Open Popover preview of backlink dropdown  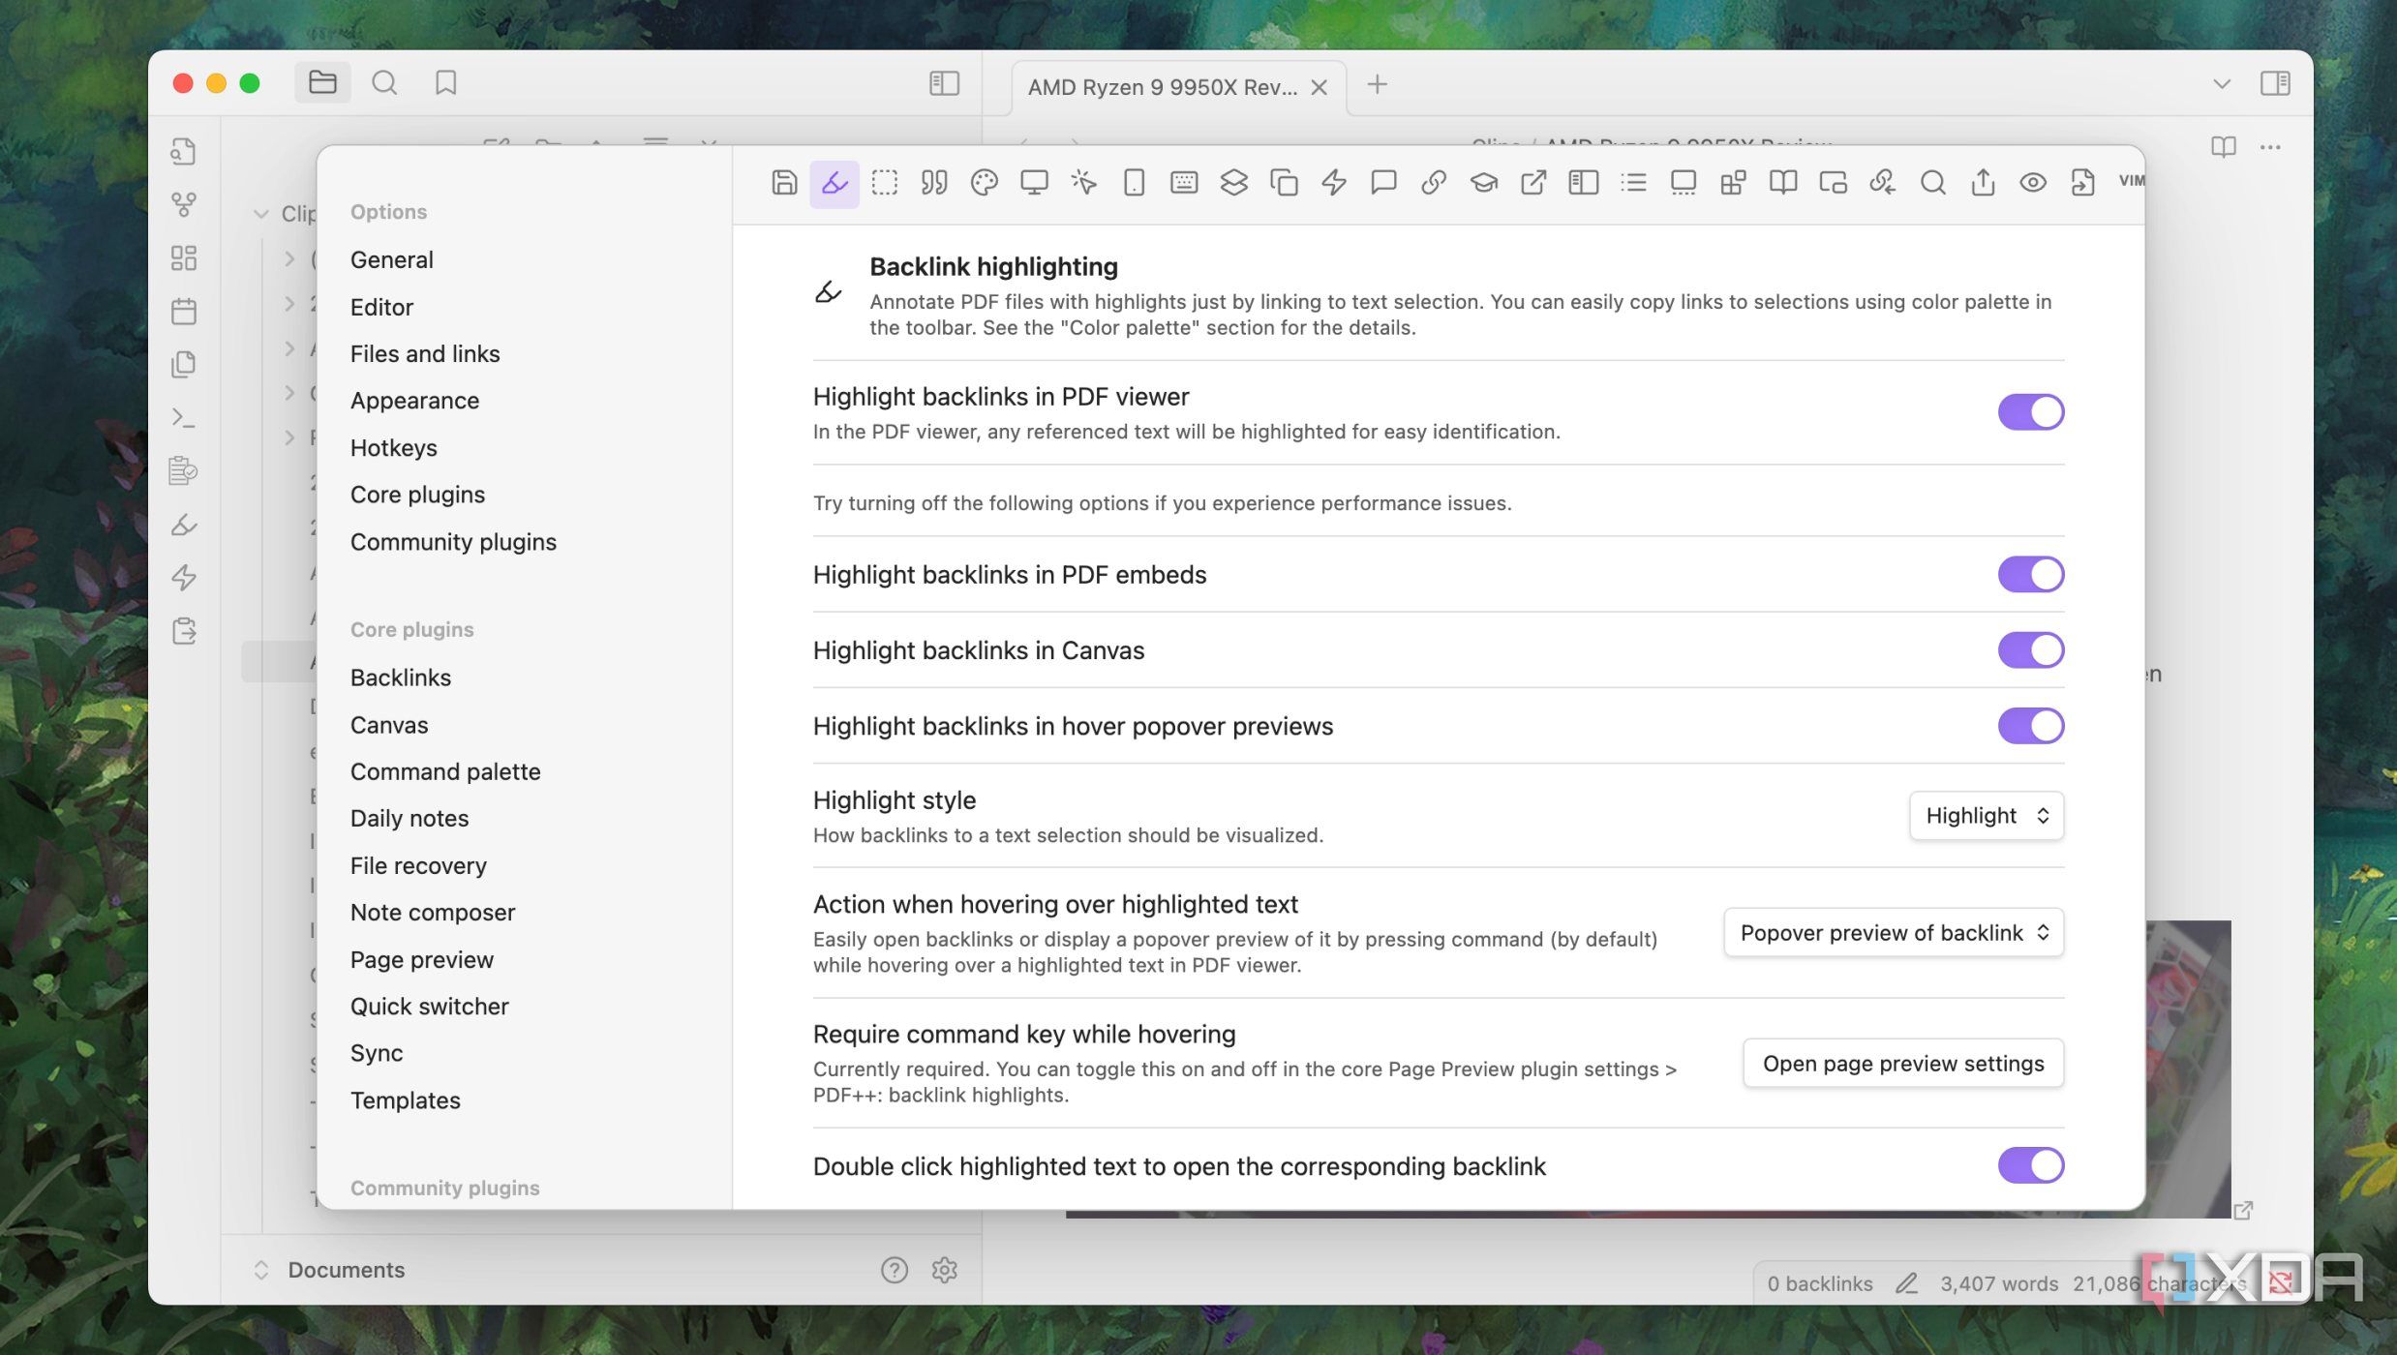coord(1894,933)
